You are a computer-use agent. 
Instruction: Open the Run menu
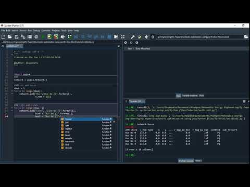point(30,31)
